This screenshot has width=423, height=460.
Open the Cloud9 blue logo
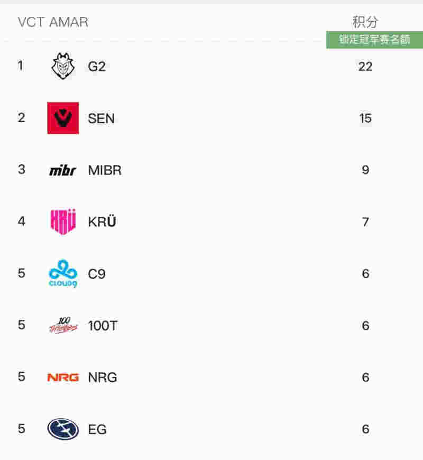63,273
